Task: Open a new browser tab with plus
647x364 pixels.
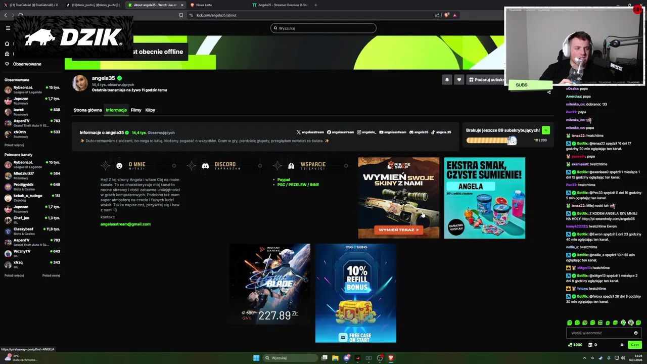Action: (x=316, y=5)
